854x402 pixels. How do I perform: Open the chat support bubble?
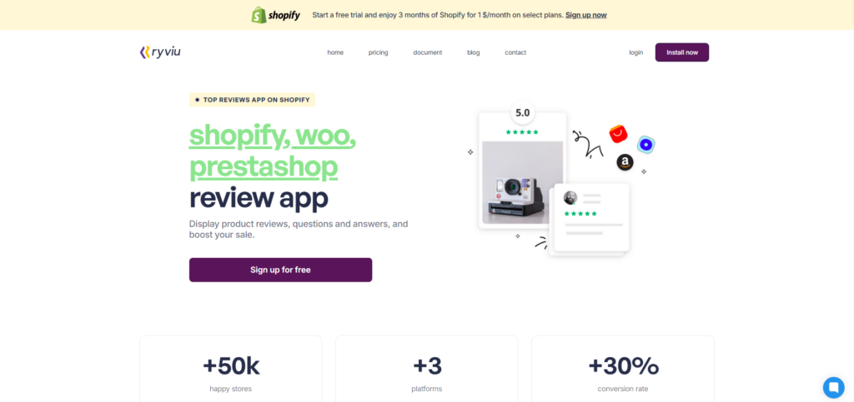pyautogui.click(x=833, y=387)
